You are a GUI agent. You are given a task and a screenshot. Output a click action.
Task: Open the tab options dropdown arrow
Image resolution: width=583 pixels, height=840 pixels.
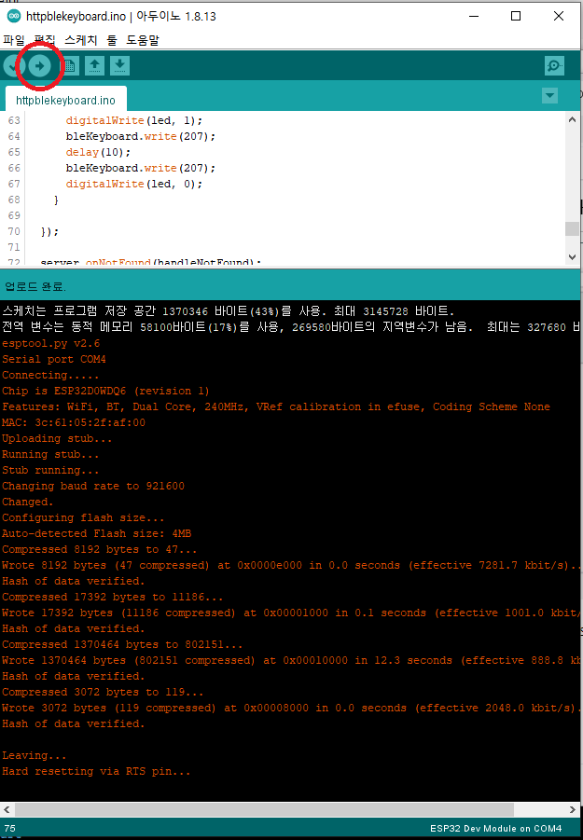[549, 96]
